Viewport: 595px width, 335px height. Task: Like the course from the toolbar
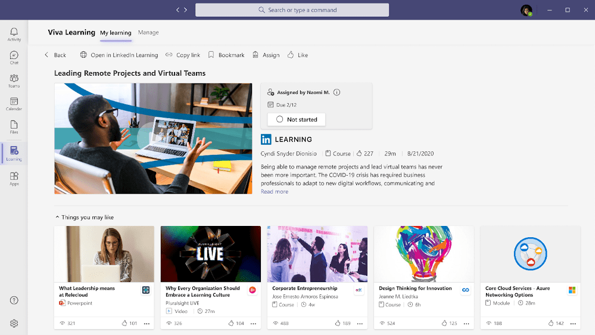tap(297, 55)
